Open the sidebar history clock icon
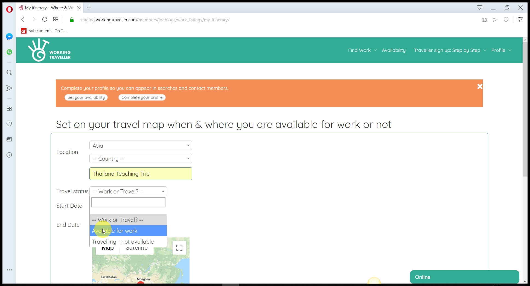Screen dimensions: 530x286 [x=9, y=155]
